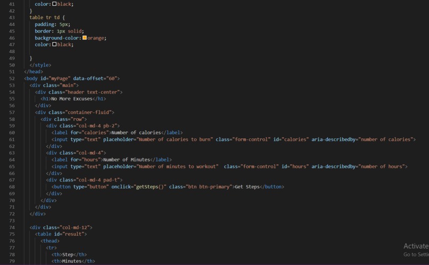Click line number 77 in the gutter
The image size is (429, 265).
[12, 248]
